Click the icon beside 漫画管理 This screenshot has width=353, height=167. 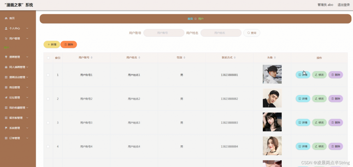coord(6,57)
